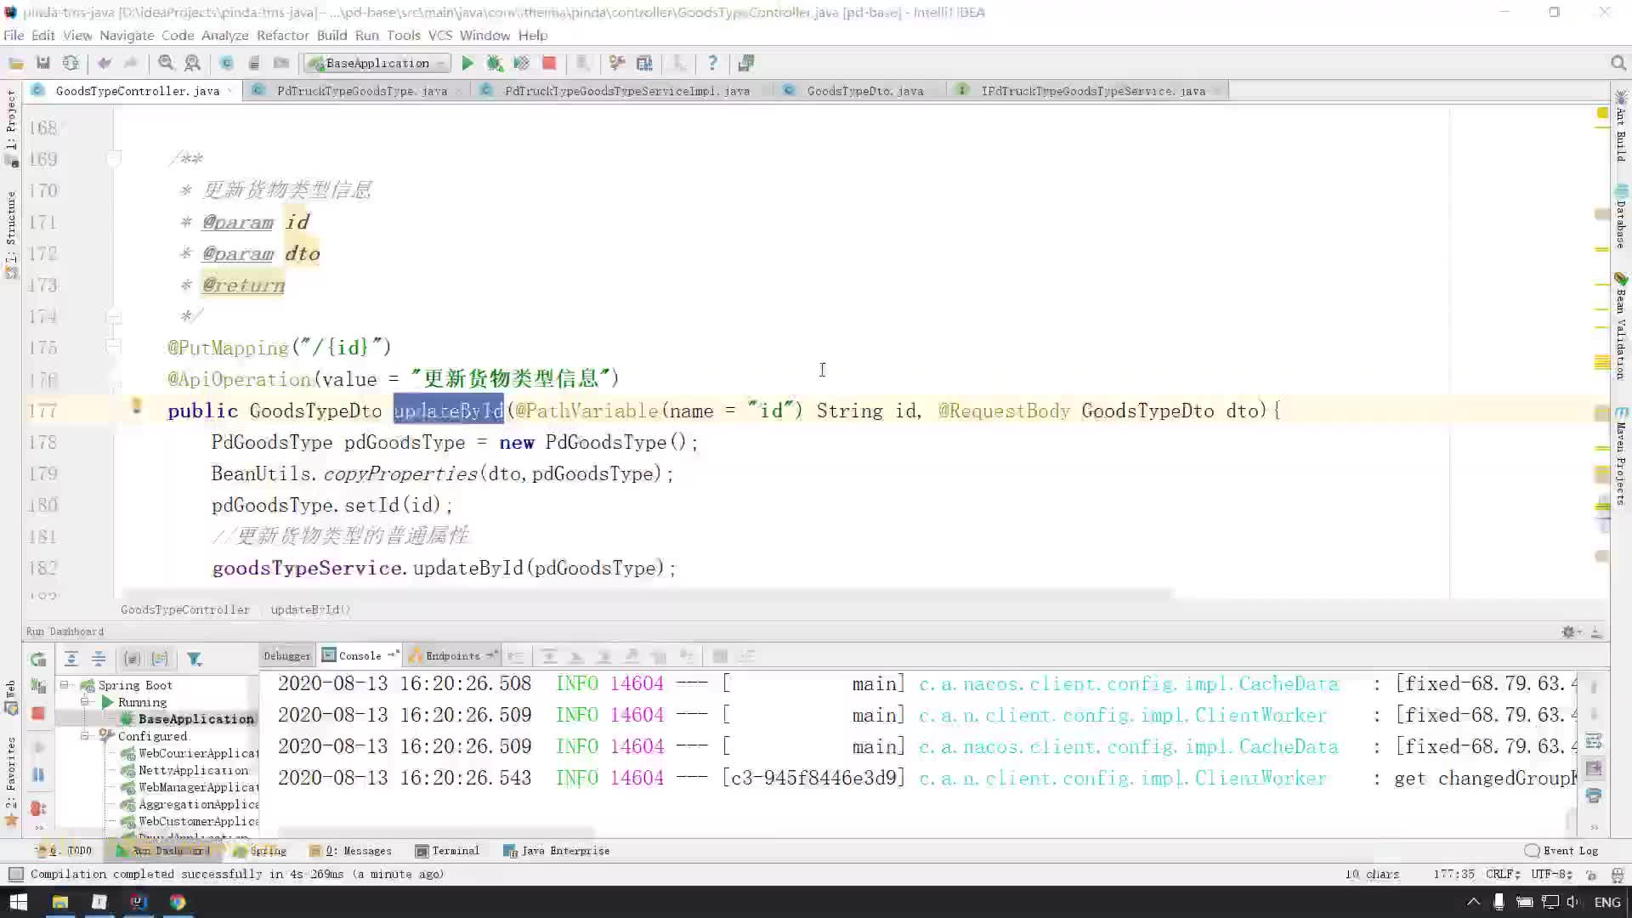Image resolution: width=1632 pixels, height=918 pixels.
Task: Open the Terminal tool window button
Action: point(447,850)
